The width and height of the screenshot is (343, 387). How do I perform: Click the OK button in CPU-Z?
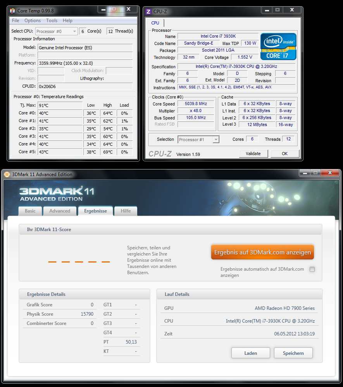pos(285,154)
